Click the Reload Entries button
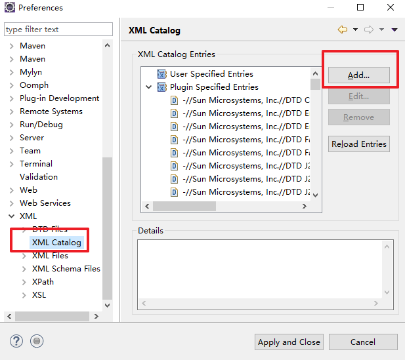This screenshot has width=405, height=360. click(359, 144)
